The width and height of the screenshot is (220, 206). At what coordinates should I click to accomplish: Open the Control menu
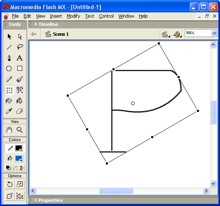[106, 16]
